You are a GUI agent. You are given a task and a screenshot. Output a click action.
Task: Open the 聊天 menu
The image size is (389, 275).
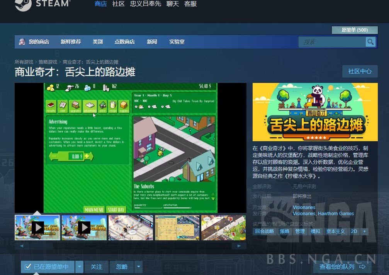pos(173,4)
